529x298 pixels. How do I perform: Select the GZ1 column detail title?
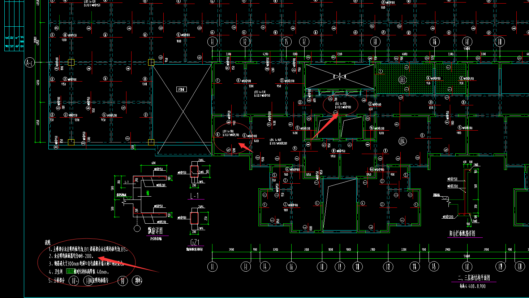pos(195,242)
